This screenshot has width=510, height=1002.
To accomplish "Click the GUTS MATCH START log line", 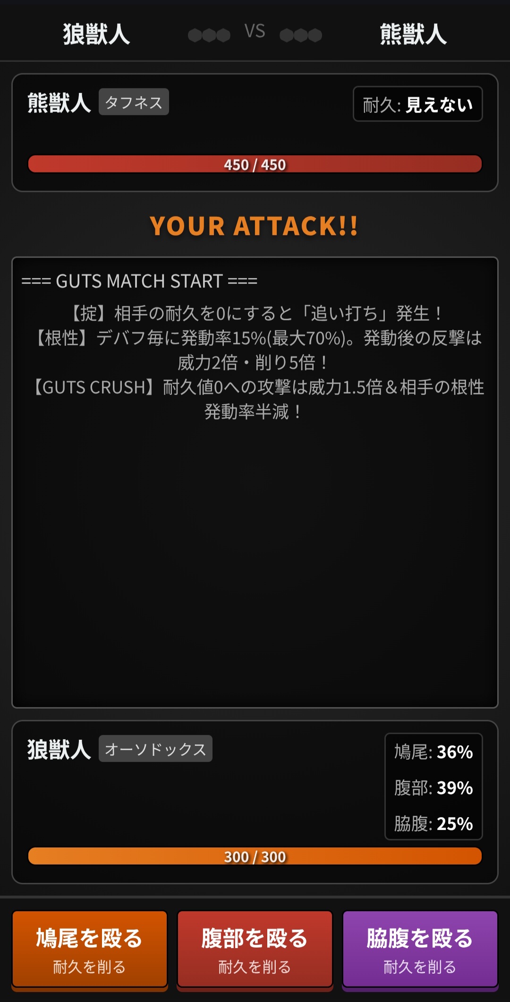I will coord(140,281).
